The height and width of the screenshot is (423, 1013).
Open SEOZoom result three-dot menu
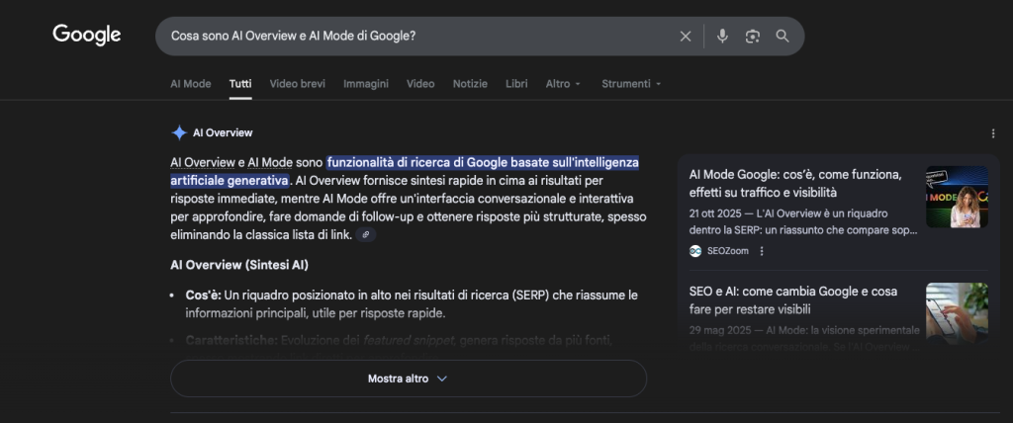[x=762, y=251]
